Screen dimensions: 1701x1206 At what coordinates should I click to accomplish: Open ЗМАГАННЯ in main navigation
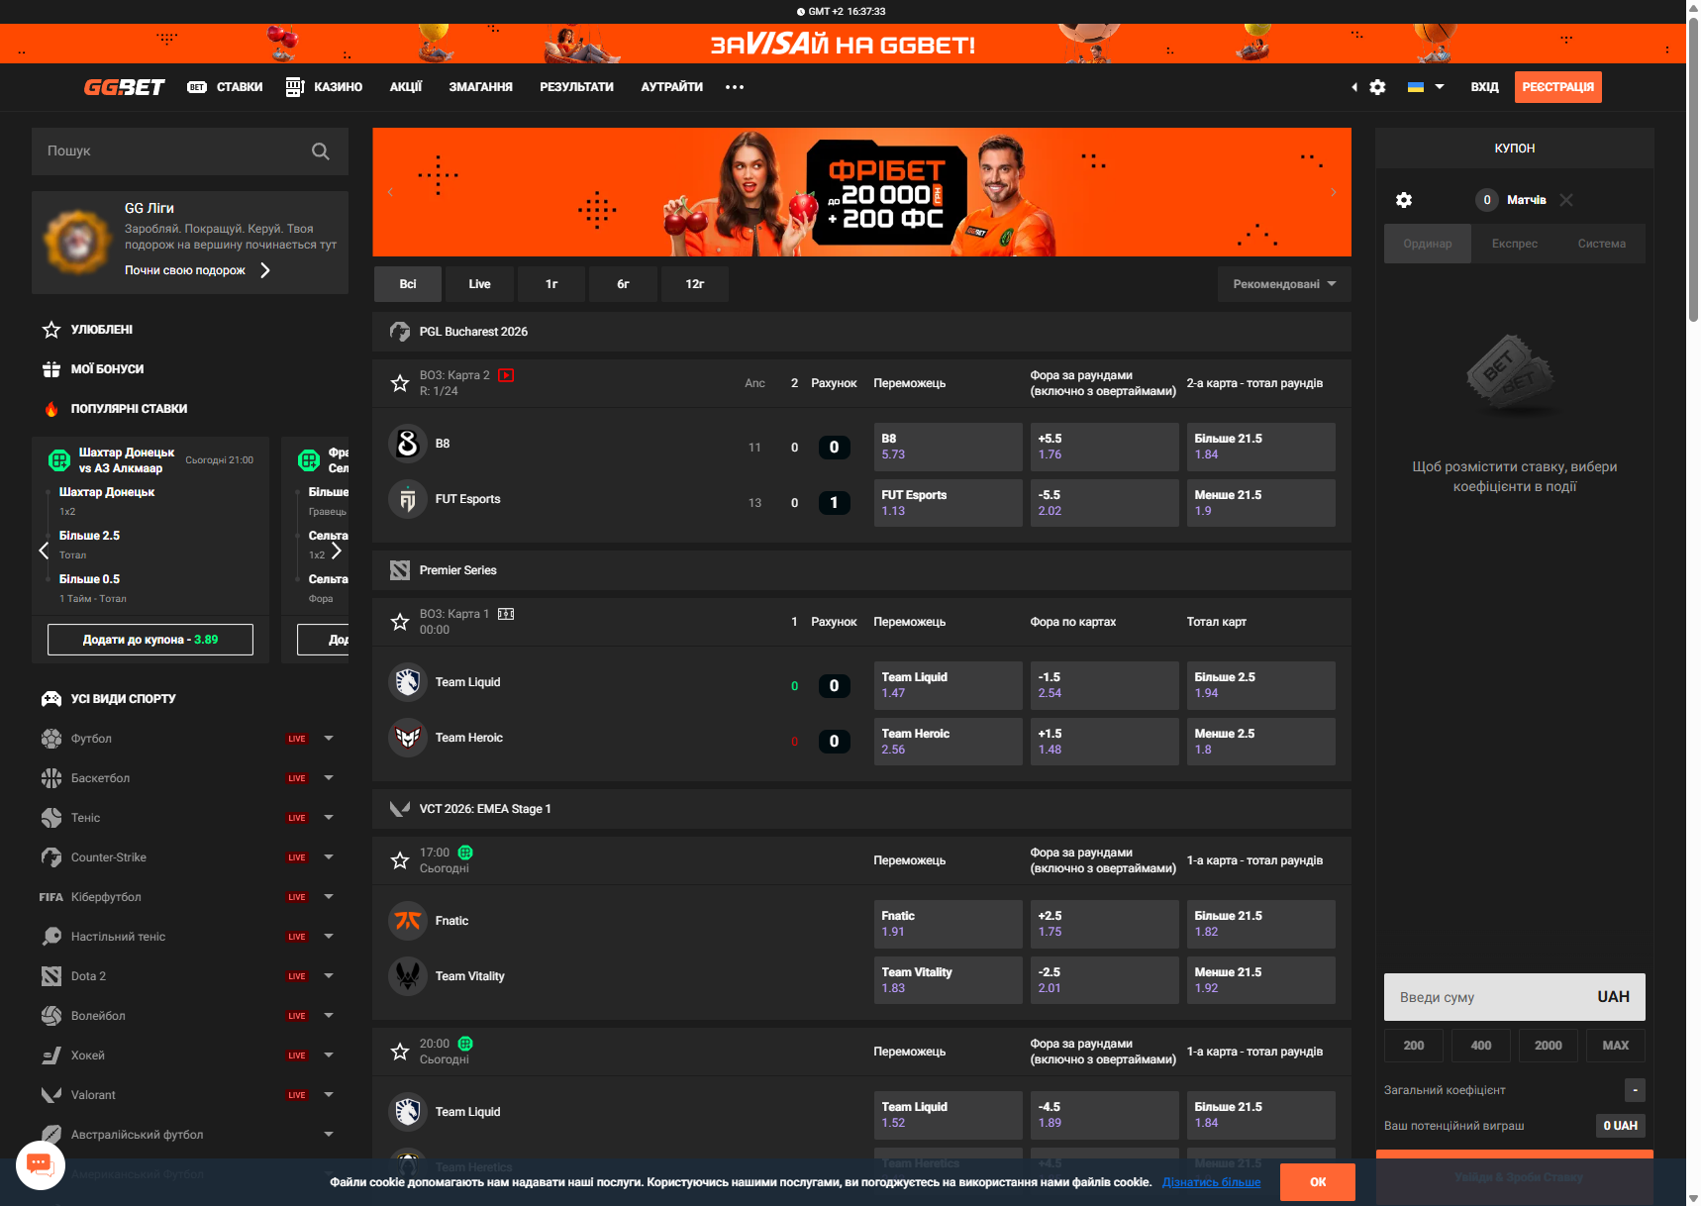tap(481, 87)
